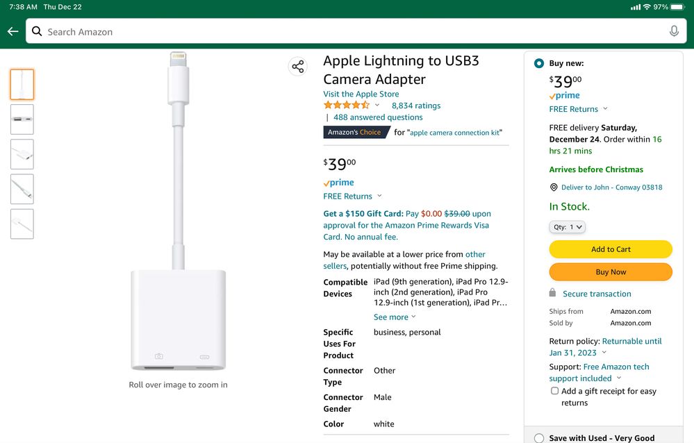Tap the Prime logo under buy box price
Viewport: 694px width, 443px height.
(x=565, y=96)
